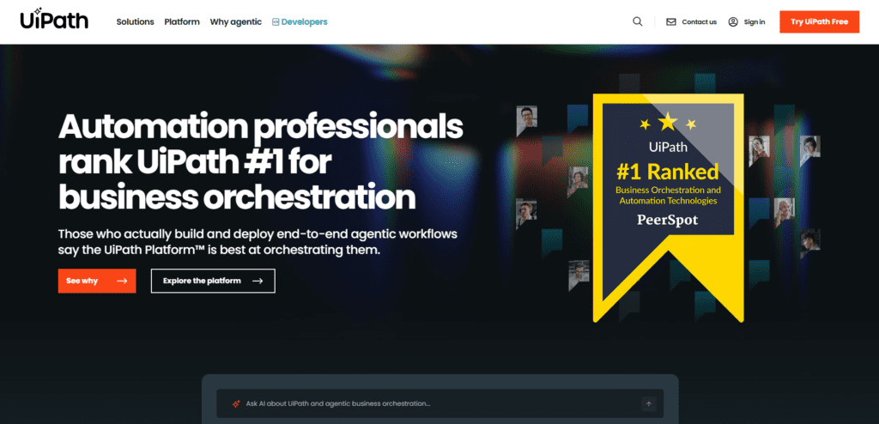Click the user profile icon beside Sign in
The height and width of the screenshot is (424, 879).
pyautogui.click(x=733, y=21)
